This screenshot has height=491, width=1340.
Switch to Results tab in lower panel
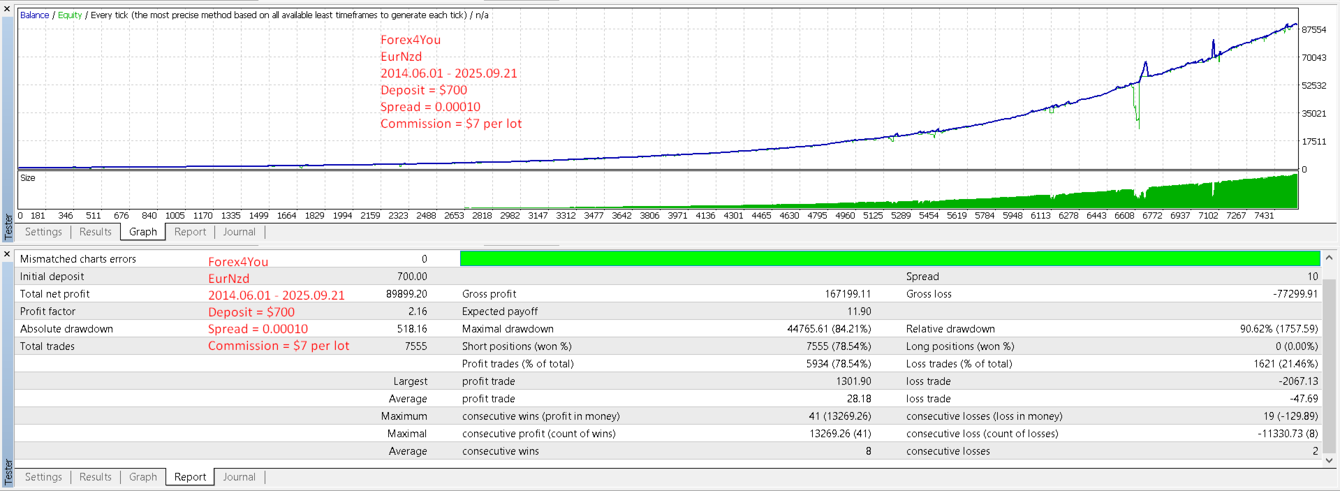[96, 477]
